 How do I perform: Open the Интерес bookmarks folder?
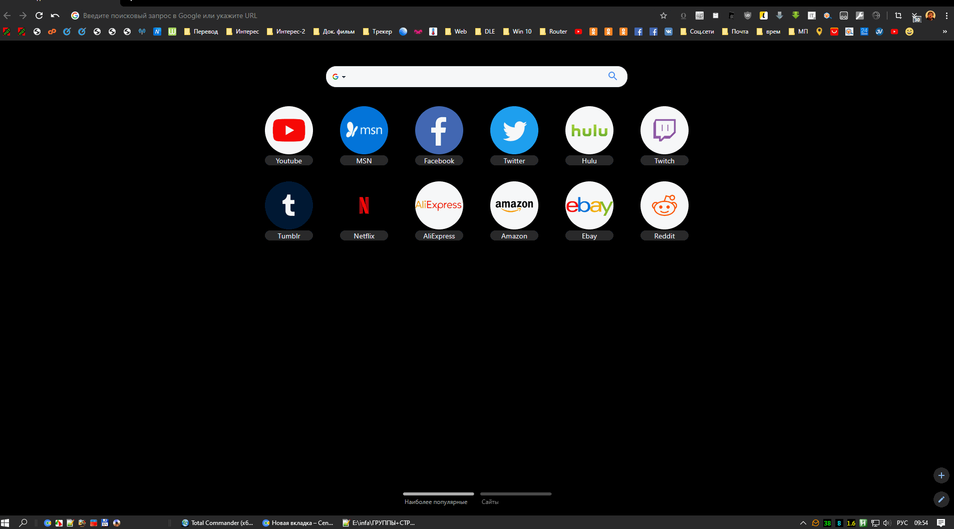pyautogui.click(x=242, y=32)
